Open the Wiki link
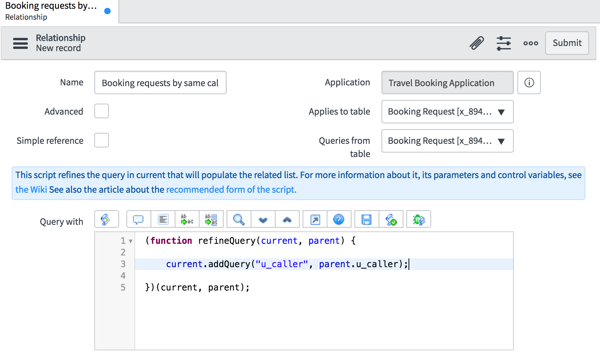 click(31, 189)
